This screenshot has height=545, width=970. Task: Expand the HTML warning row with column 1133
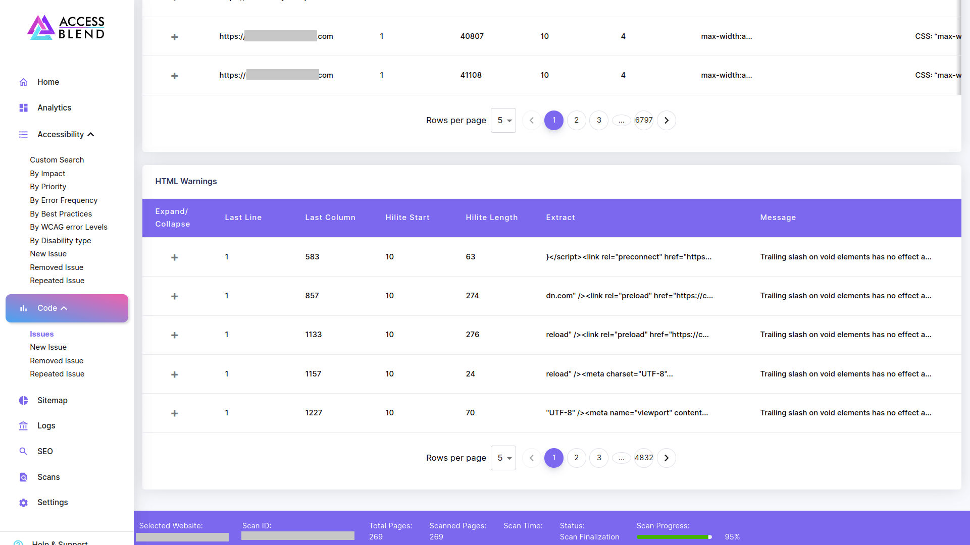pos(174,335)
